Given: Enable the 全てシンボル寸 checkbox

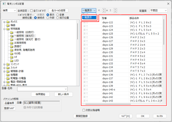Looking at the screenshot, I should 31,10.
